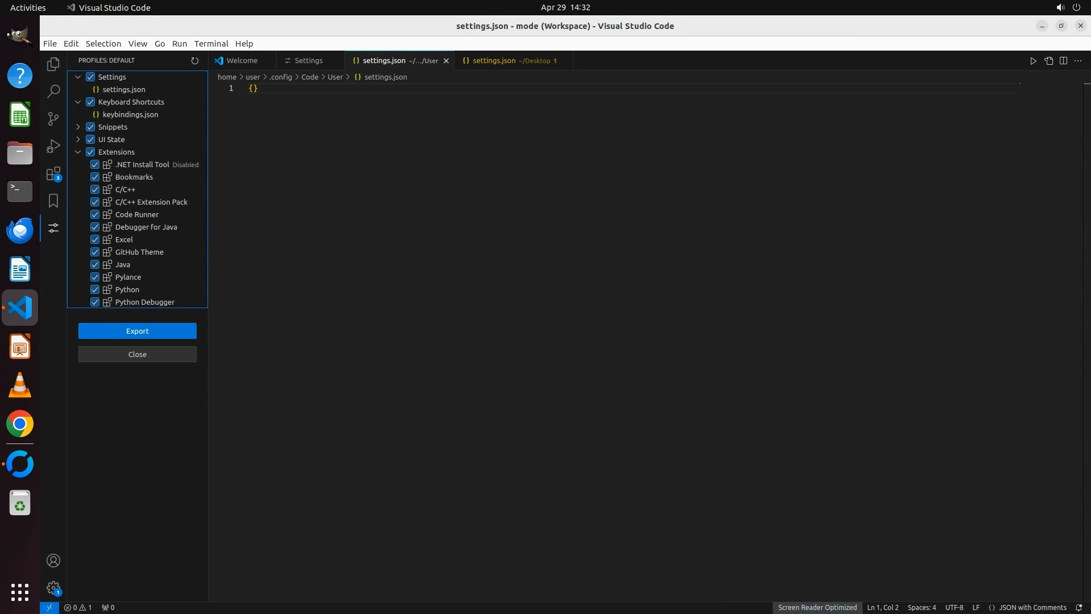1091x614 pixels.
Task: Uncheck the Keyboard Shortcuts checkbox
Action: click(90, 102)
